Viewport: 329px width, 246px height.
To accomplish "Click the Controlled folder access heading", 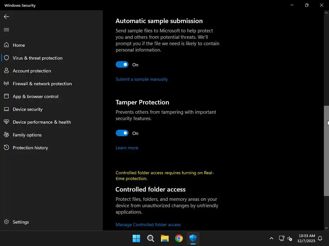I will point(150,189).
